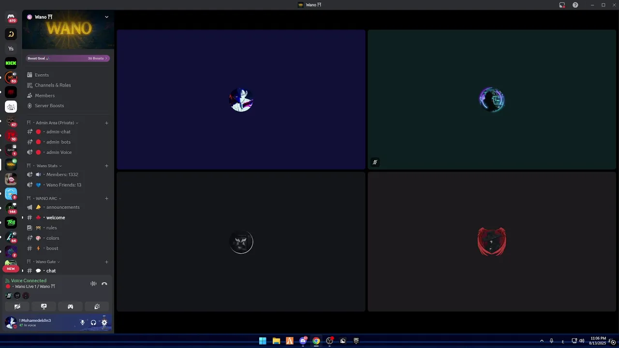
Task: Open File Explorer from the taskbar
Action: (x=276, y=341)
